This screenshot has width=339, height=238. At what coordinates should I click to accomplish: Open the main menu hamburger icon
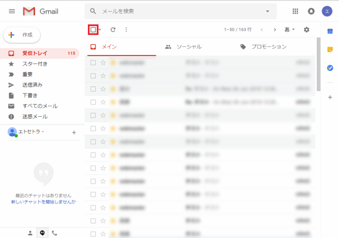[12, 11]
